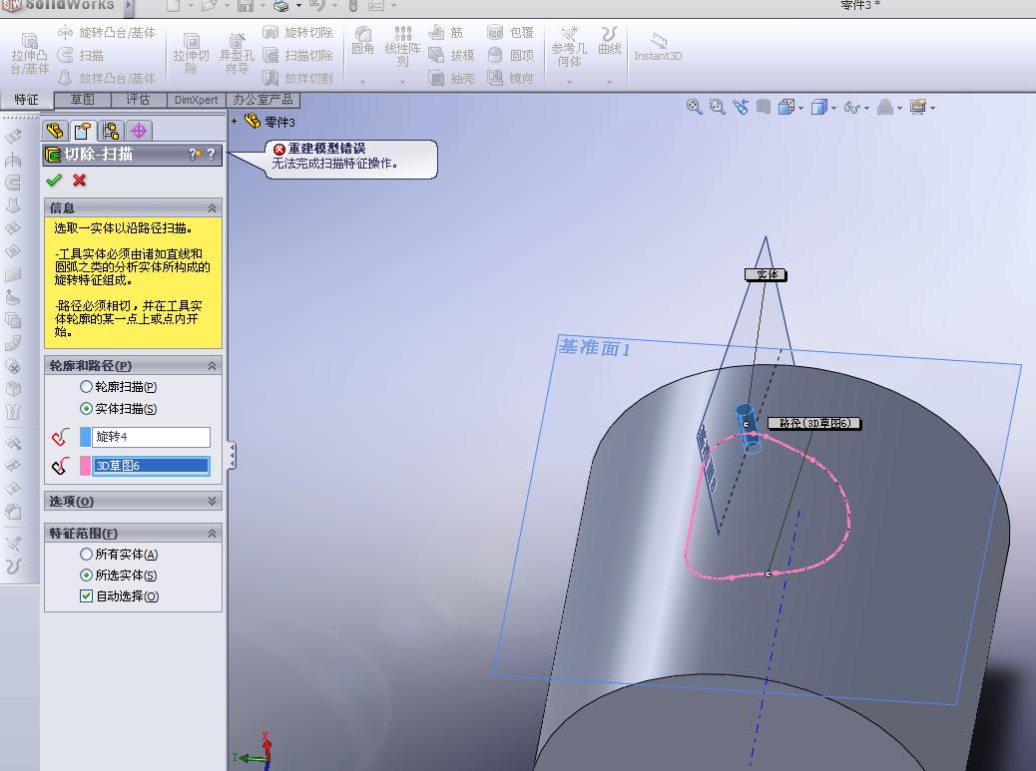Open the display style dropdown
1036x771 pixels.
click(833, 108)
